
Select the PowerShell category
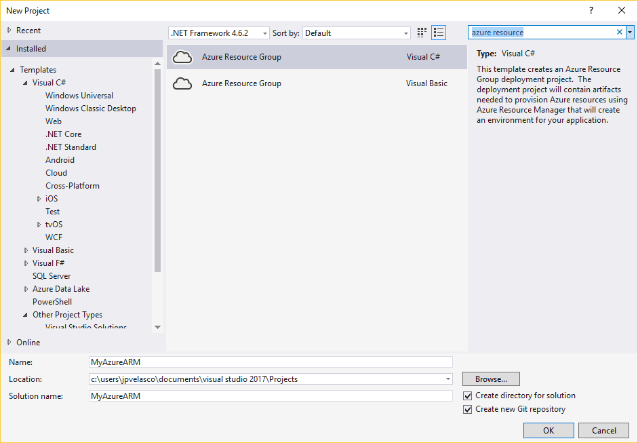[x=52, y=302]
